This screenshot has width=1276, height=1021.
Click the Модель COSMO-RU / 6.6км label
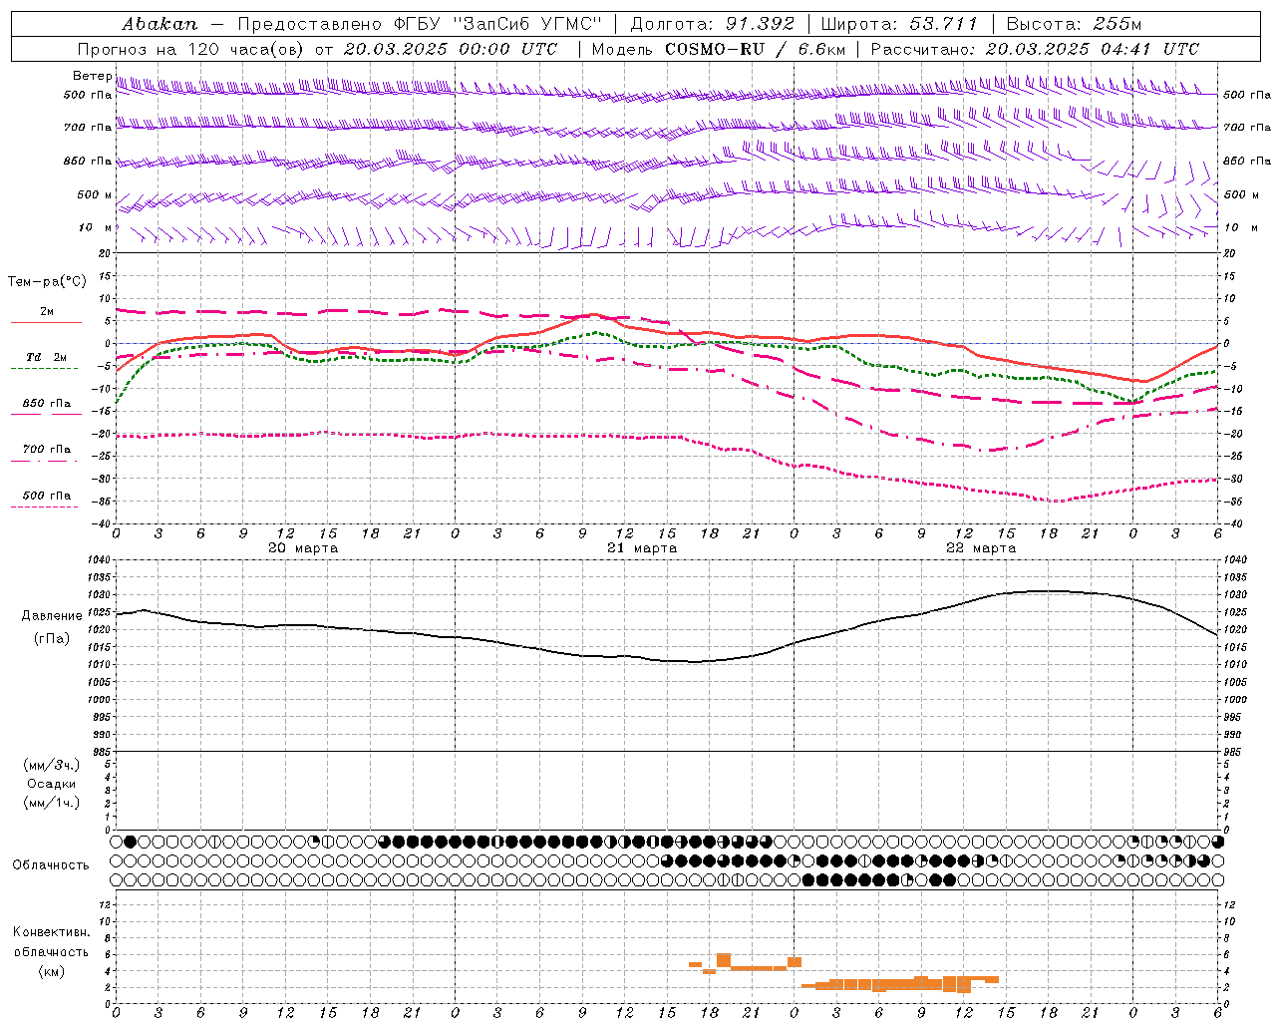(719, 49)
